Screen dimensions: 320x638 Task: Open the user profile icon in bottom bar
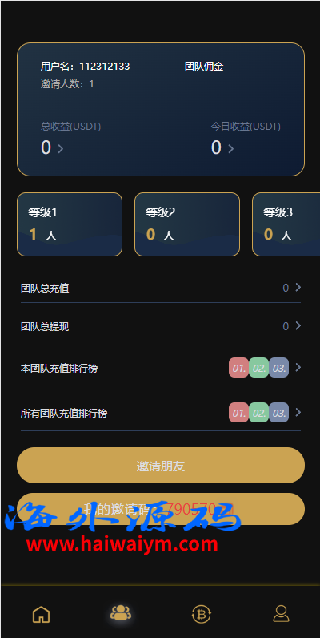coord(281,614)
